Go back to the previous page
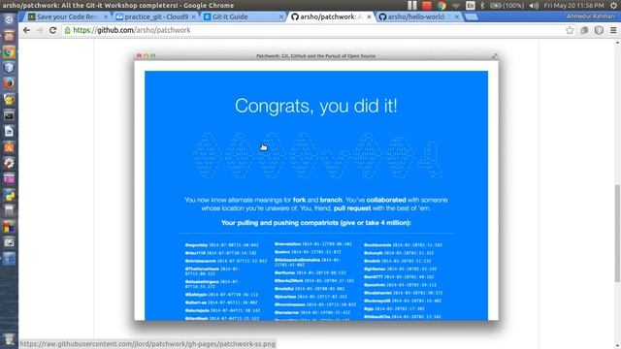The image size is (621, 349). point(26,30)
